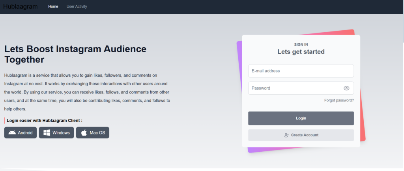Click the 'Lets get started' heading
The width and height of the screenshot is (404, 171).
coord(301,51)
